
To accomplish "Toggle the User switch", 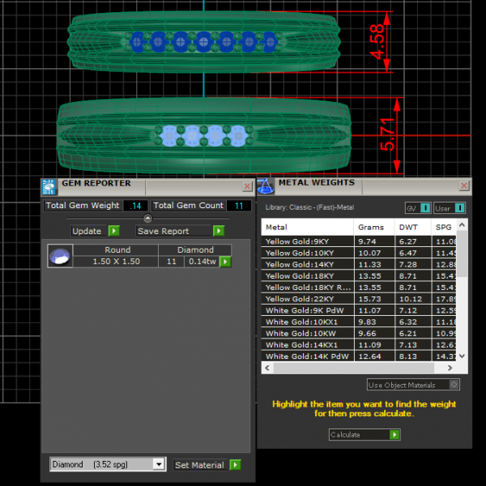I will pos(460,208).
